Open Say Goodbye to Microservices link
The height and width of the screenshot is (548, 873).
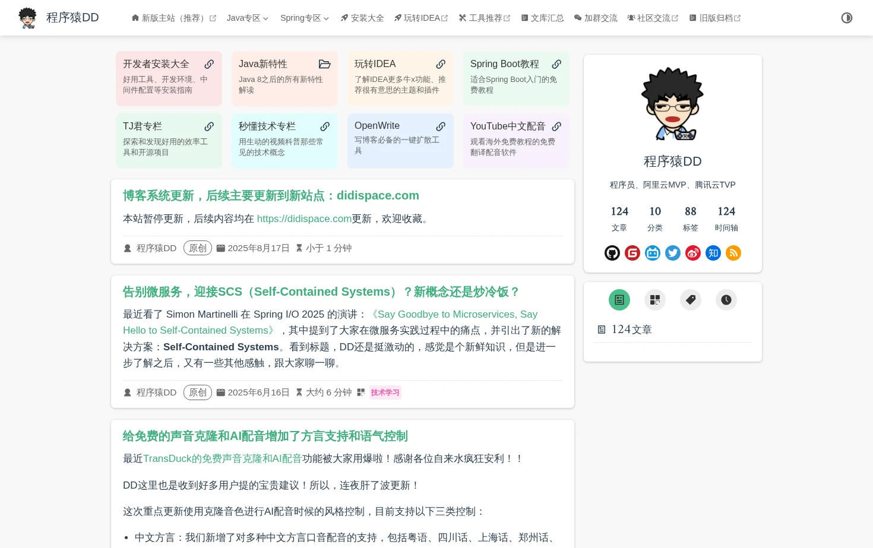[x=330, y=322]
